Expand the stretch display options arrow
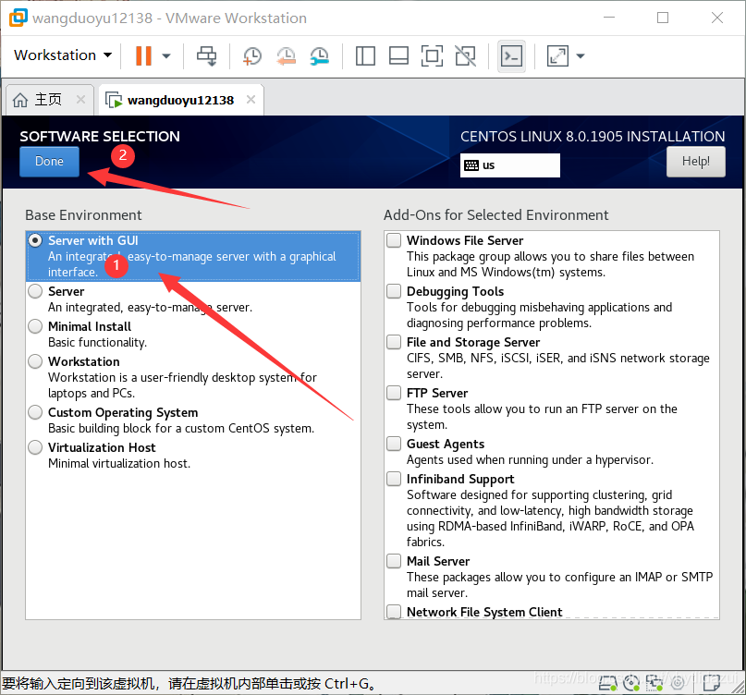The image size is (746, 695). pos(580,55)
